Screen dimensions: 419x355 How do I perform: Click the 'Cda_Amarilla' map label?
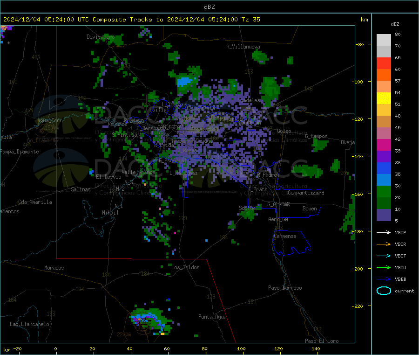[35, 202]
